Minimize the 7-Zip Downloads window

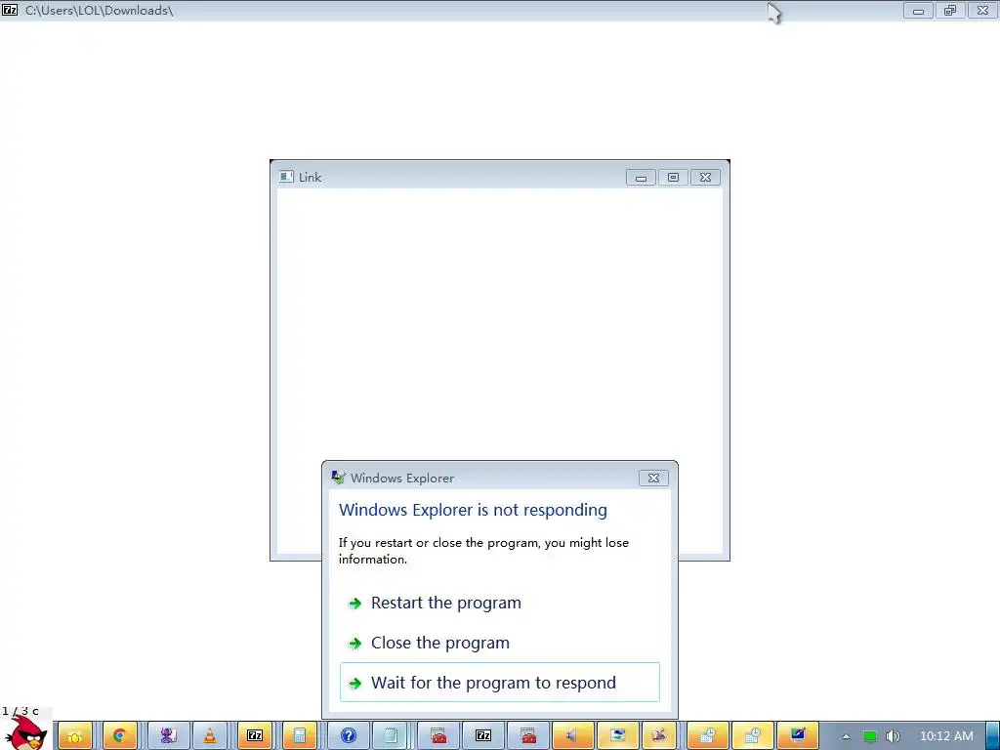[918, 10]
